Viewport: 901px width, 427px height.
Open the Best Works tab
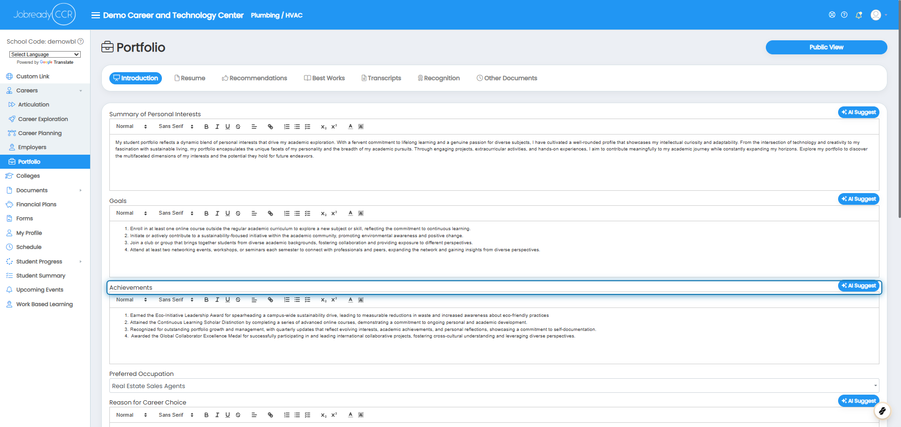click(x=324, y=78)
